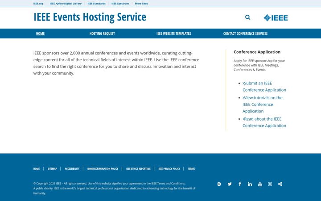Screen dimensions: 321x201
Task: Open the IEEE Xplore Digital Library link
Action: [x=66, y=4]
